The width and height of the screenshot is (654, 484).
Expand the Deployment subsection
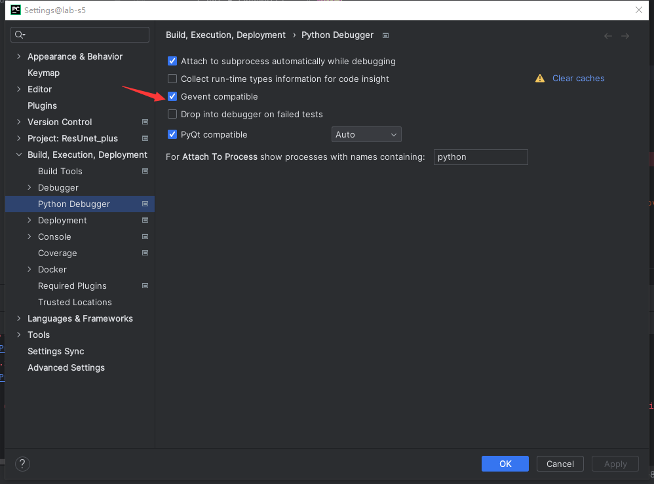(x=29, y=220)
